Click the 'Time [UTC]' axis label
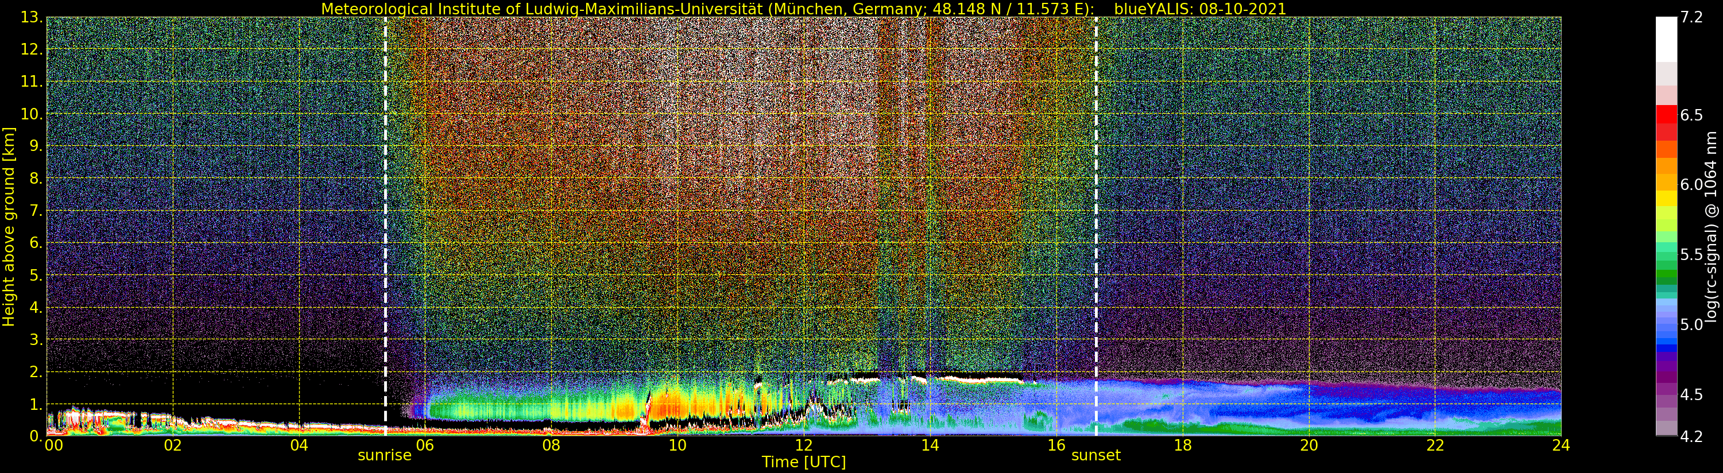The image size is (1723, 473). point(804,462)
